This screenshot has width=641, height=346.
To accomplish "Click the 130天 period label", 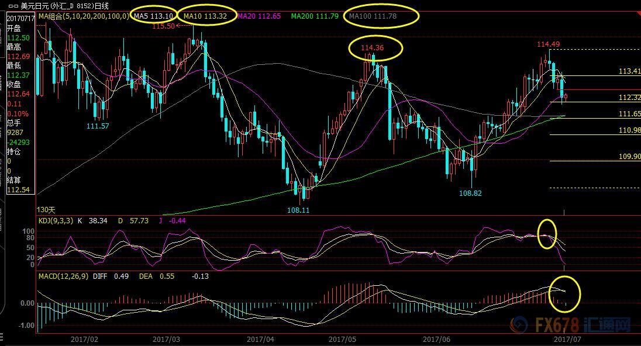I will (x=46, y=209).
